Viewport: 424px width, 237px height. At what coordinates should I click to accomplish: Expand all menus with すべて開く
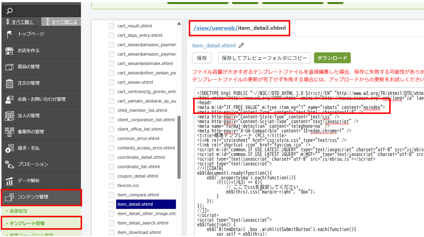[x=22, y=22]
